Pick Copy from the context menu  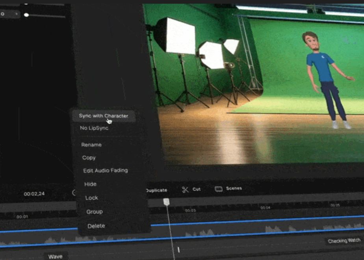click(89, 158)
